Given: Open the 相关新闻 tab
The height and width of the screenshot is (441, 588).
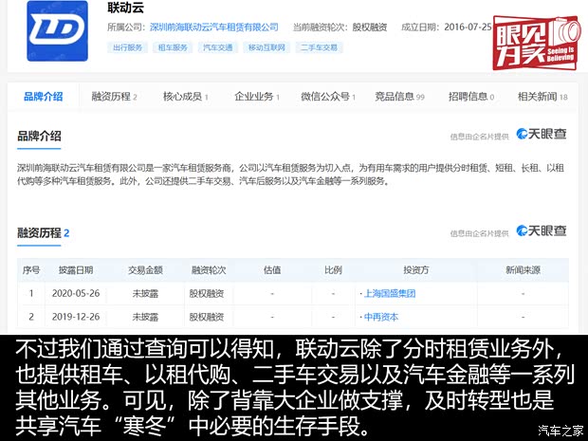Looking at the screenshot, I should tap(542, 96).
